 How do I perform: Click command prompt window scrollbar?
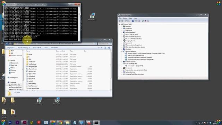tap(79, 24)
